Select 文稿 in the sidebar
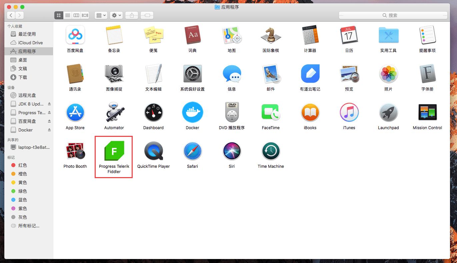 29,69
